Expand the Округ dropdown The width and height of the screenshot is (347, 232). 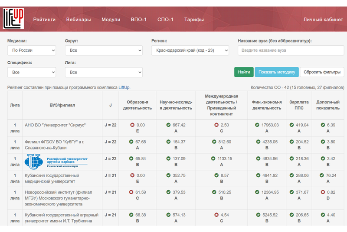coord(103,50)
